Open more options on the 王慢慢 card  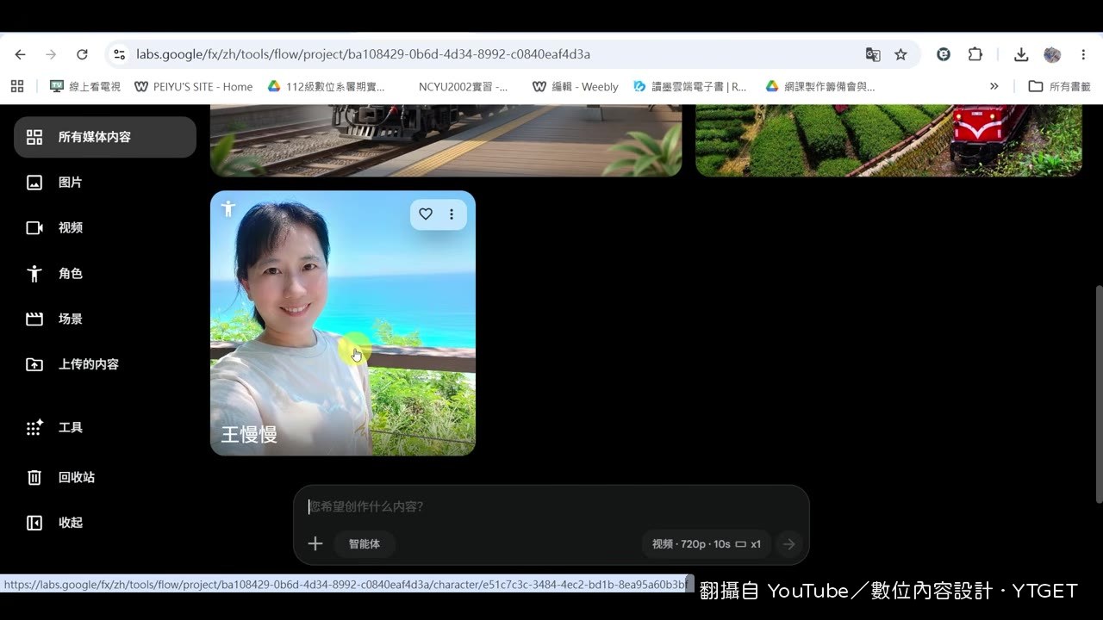pos(452,214)
